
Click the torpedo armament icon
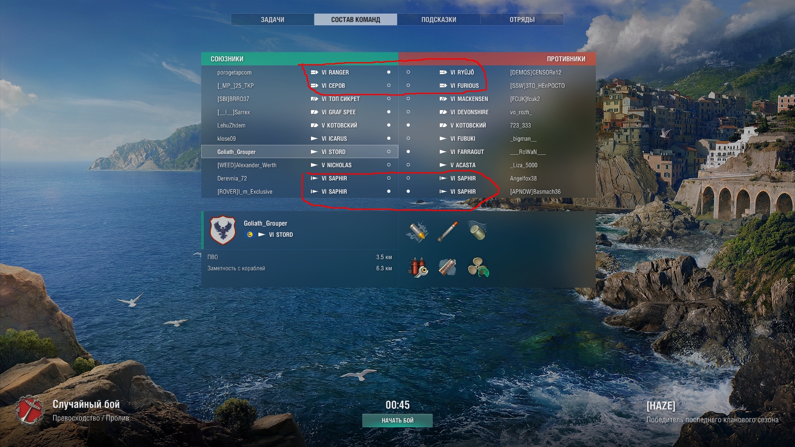click(448, 231)
